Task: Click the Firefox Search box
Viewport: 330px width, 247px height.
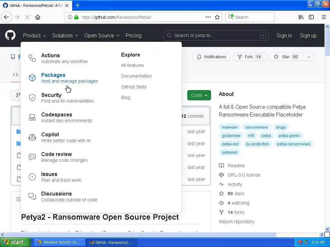Action: pyautogui.click(x=250, y=17)
